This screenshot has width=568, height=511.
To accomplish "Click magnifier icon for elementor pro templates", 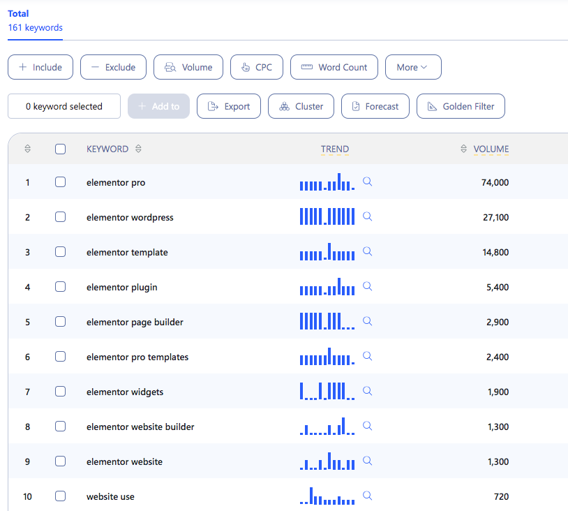I will pyautogui.click(x=367, y=356).
